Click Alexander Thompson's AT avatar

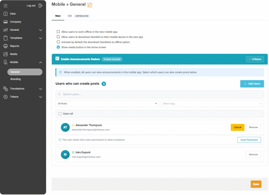tap(65, 127)
